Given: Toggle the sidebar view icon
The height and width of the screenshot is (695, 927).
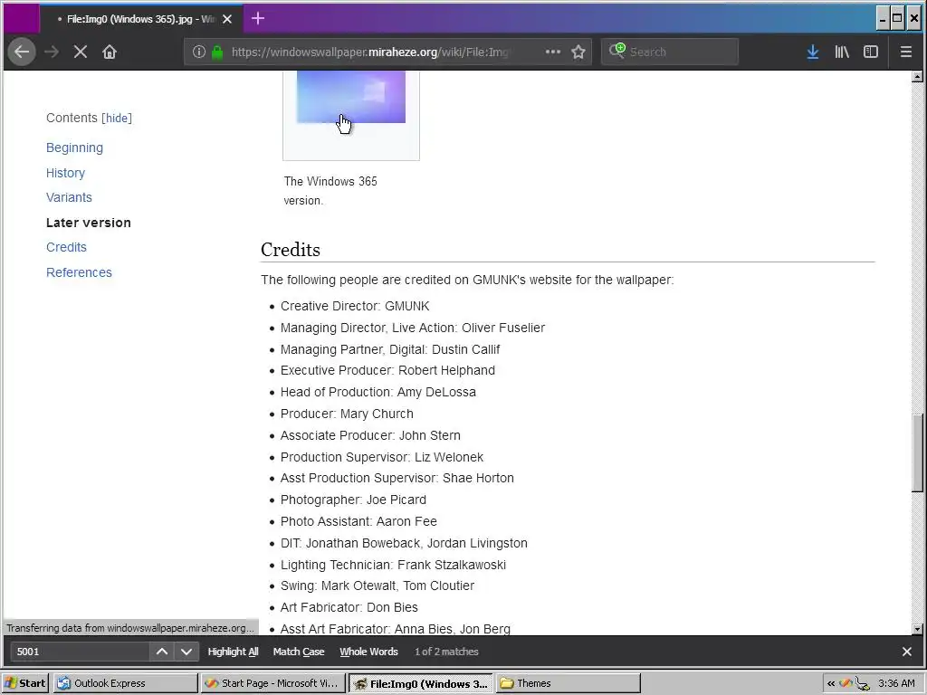Looking at the screenshot, I should click(x=871, y=52).
